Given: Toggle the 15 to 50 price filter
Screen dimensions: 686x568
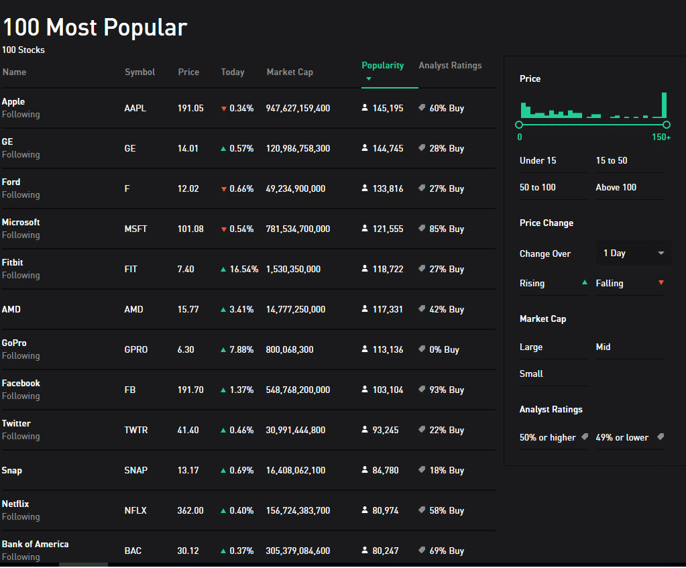Looking at the screenshot, I should pyautogui.click(x=630, y=160).
